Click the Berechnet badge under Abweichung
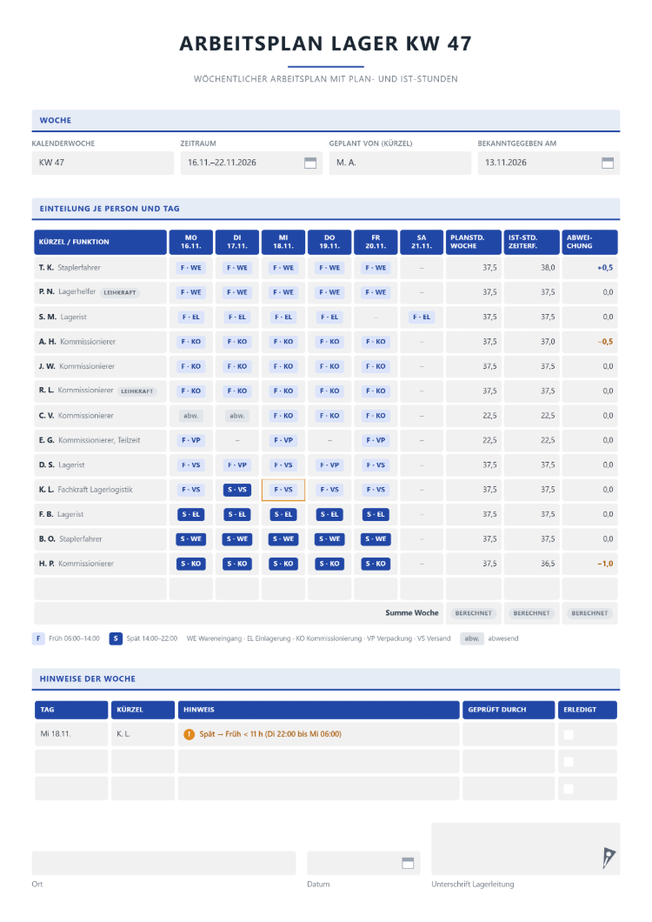The image size is (652, 922). [589, 613]
